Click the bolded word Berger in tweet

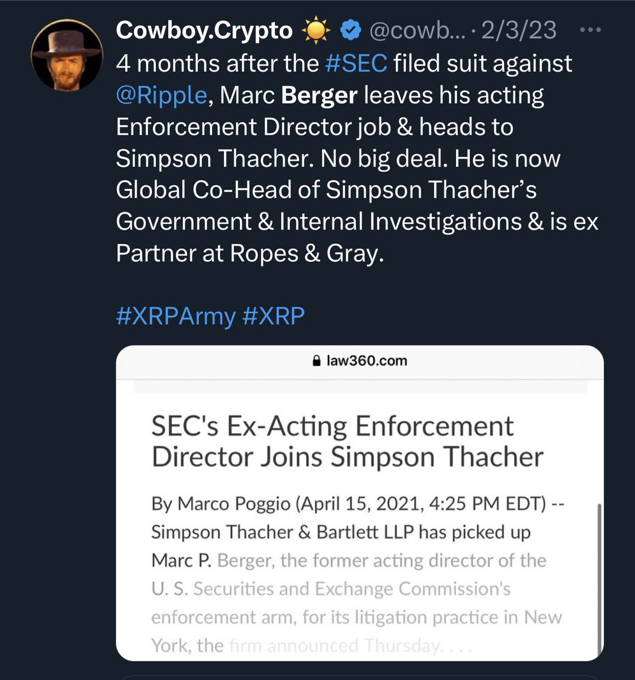(319, 95)
